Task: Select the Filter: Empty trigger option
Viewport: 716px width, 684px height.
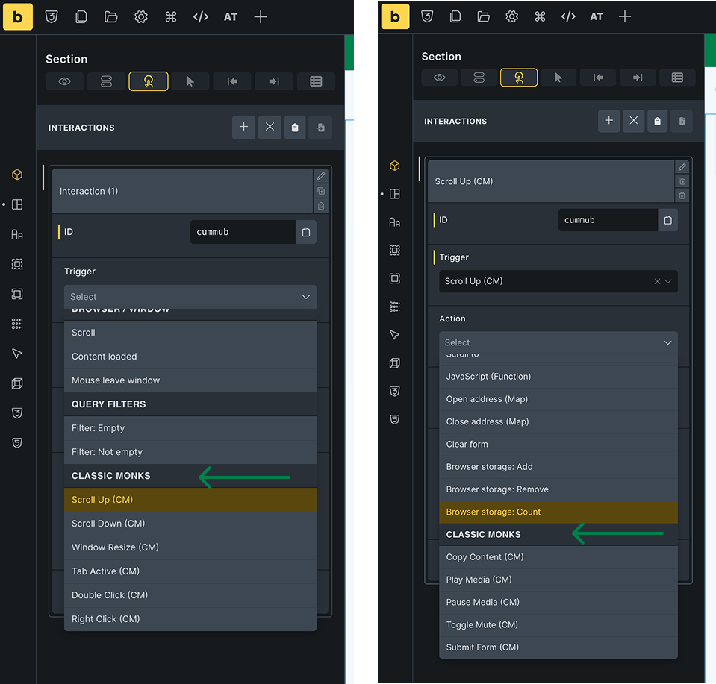Action: (x=190, y=428)
